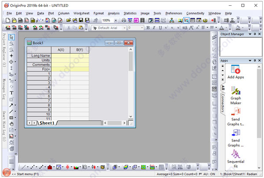The width and height of the screenshot is (264, 178).
Task: Select the Zoom In tool
Action: click(x=11, y=44)
